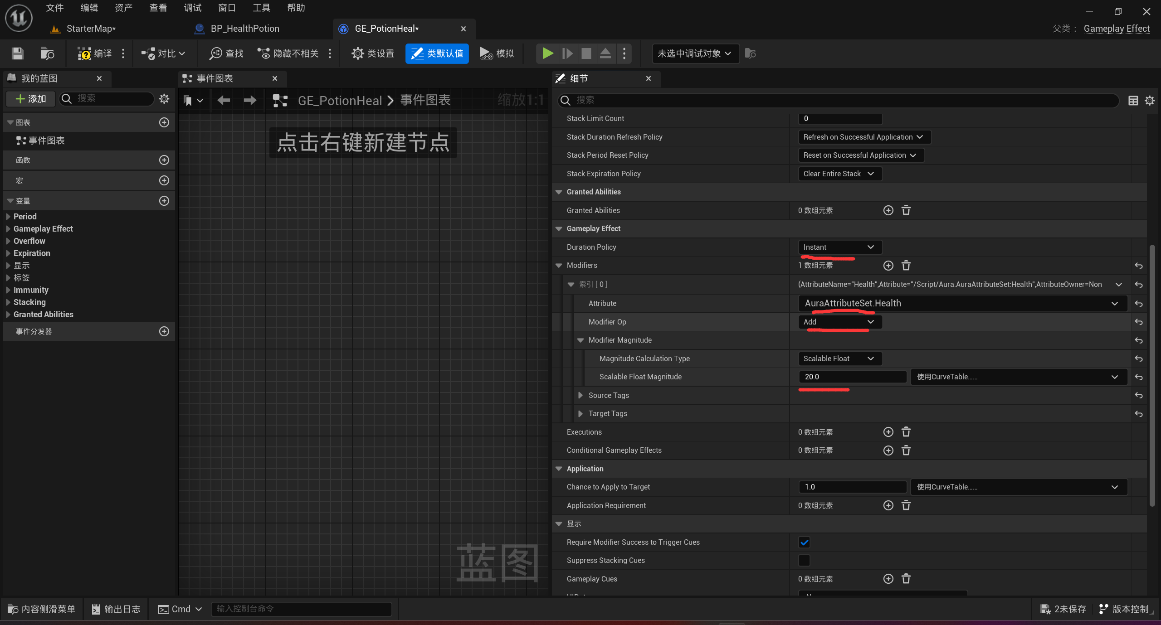Delete all Modifiers array elements trash icon
Image resolution: width=1161 pixels, height=625 pixels.
point(906,265)
